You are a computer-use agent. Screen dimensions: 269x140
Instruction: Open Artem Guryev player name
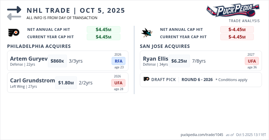(x=29, y=59)
